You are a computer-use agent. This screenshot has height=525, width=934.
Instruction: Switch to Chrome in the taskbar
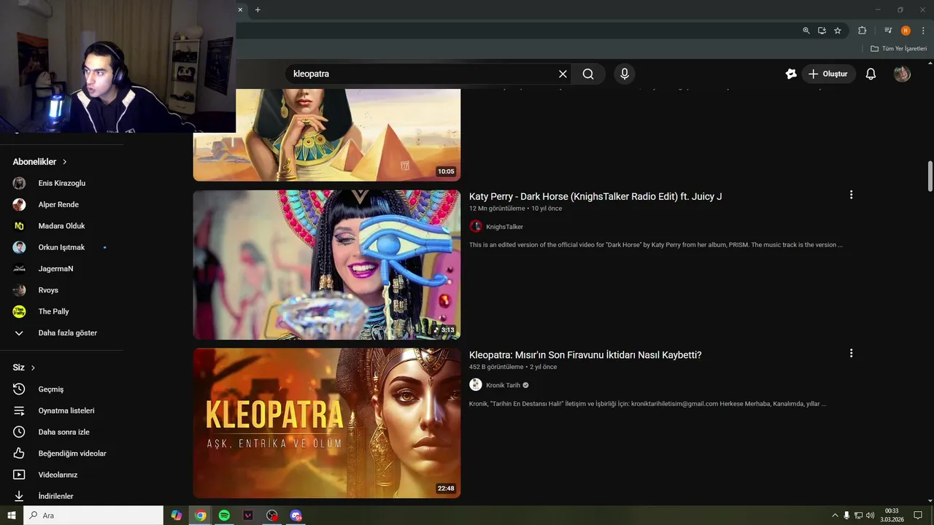coord(200,516)
